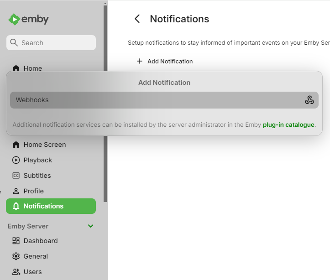Click the webhook icon in the dialog

point(309,100)
